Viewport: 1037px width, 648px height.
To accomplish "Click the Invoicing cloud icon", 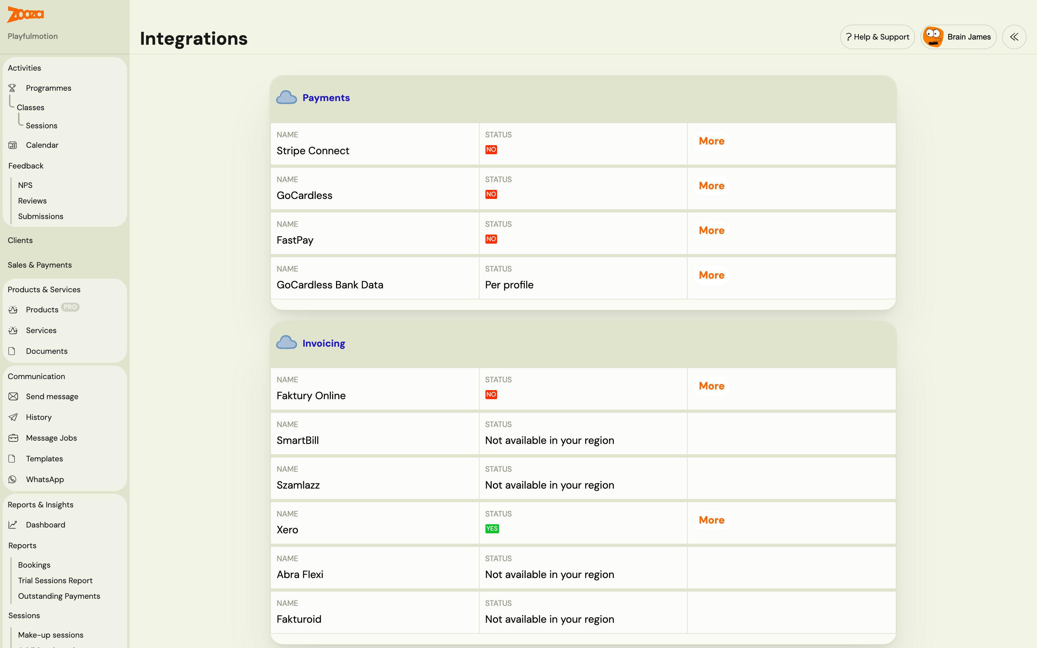I will click(x=286, y=342).
